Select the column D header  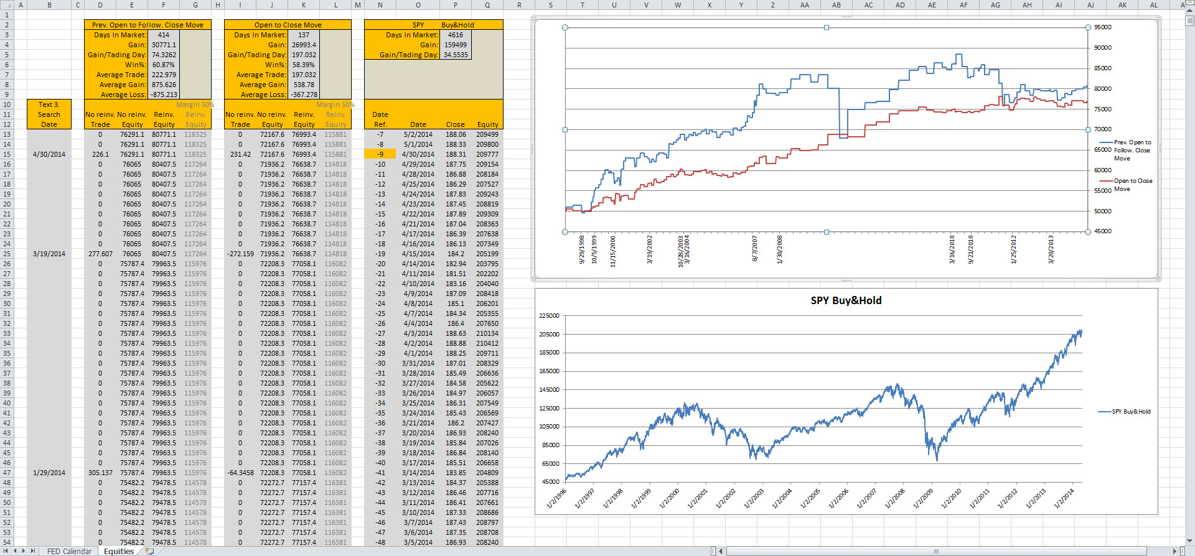[x=100, y=5]
